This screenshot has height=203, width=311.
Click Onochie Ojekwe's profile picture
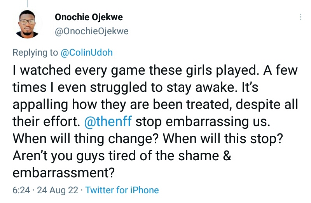tap(27, 24)
